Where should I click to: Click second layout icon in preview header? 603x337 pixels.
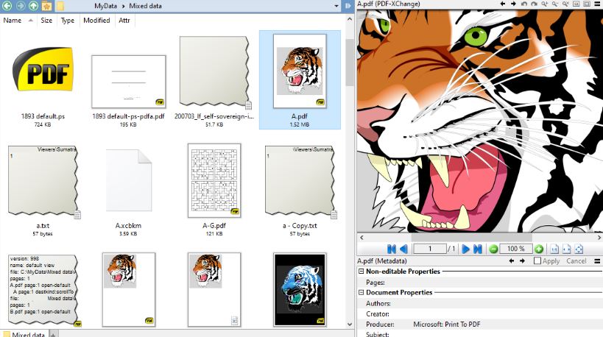(587, 4)
